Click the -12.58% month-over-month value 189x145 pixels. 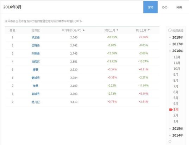[112, 53]
